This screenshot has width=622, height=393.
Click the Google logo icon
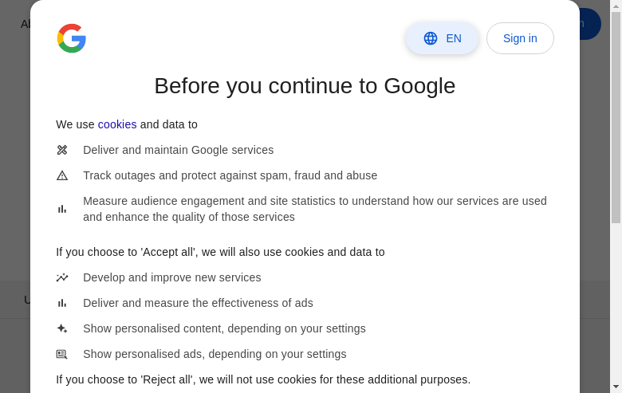click(x=72, y=38)
